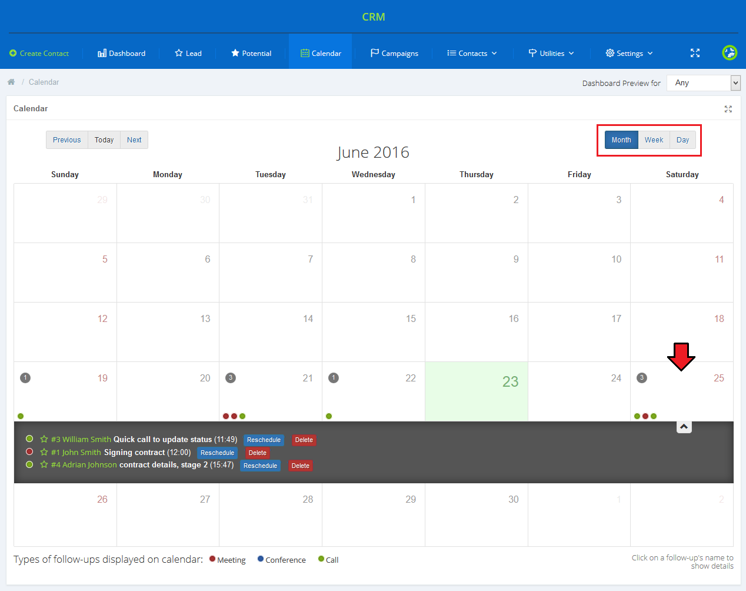746x591 pixels.
Task: Click the Conference legend blue dot
Action: [x=261, y=559]
